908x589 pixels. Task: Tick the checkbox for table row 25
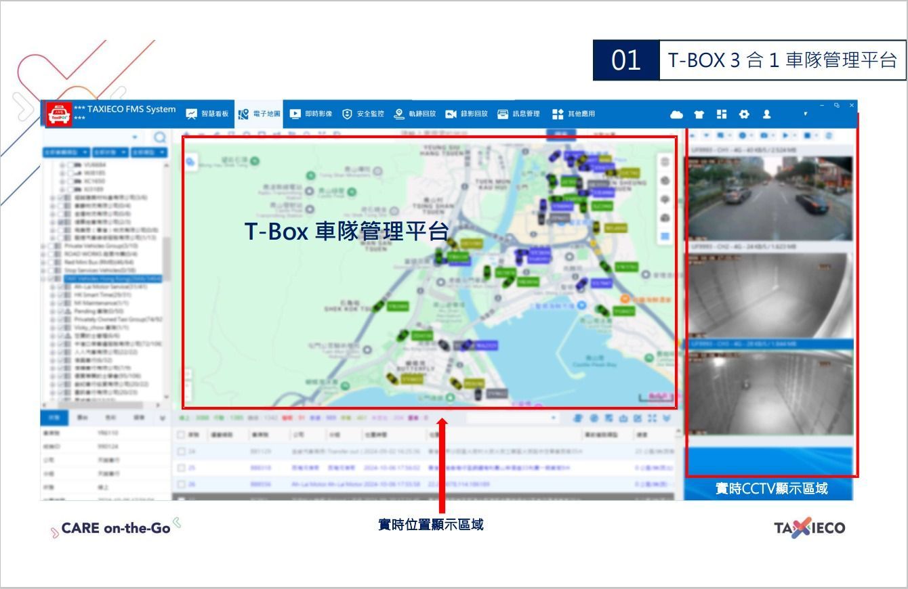(181, 468)
